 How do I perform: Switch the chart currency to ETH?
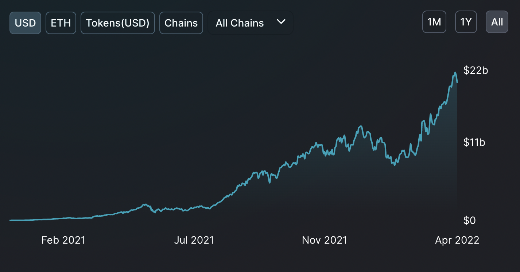[61, 23]
